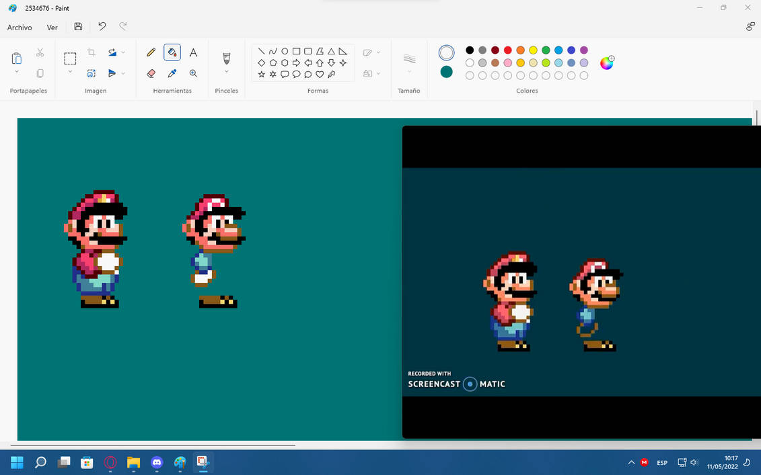The width and height of the screenshot is (761, 475).
Task: Select the red color swatch in Colores
Action: 507,50
